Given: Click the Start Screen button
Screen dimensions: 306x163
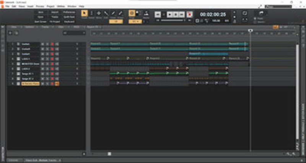Looking at the screenshot, I should point(41,22).
